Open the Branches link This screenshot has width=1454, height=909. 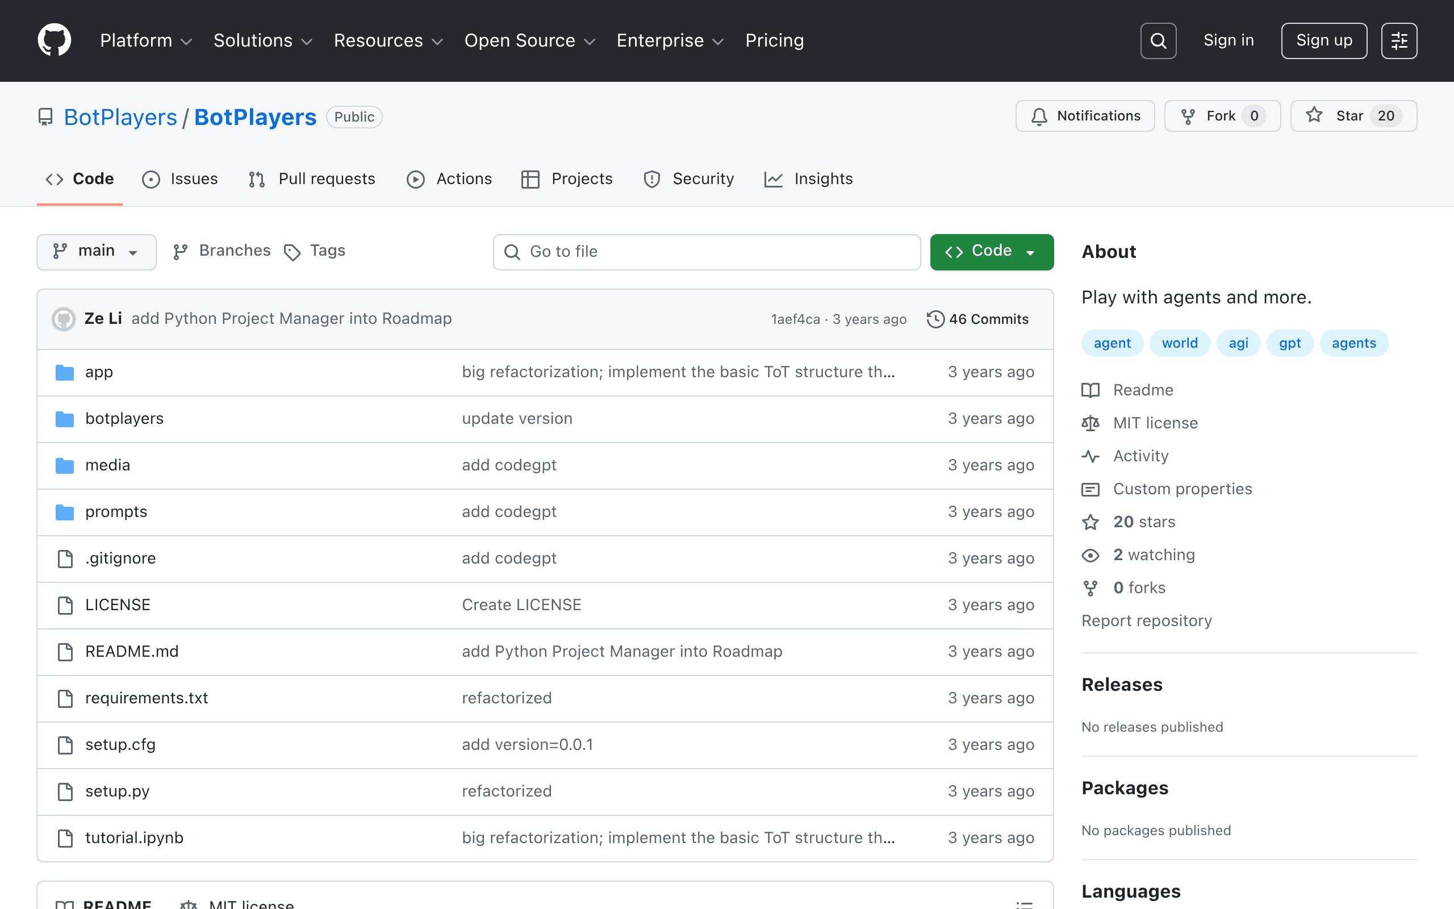[x=222, y=251]
